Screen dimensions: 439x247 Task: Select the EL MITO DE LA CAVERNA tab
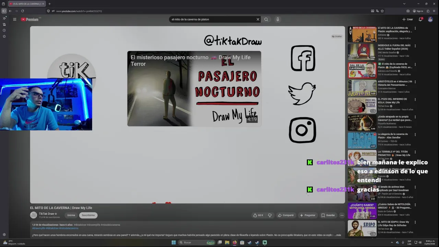pos(26,4)
